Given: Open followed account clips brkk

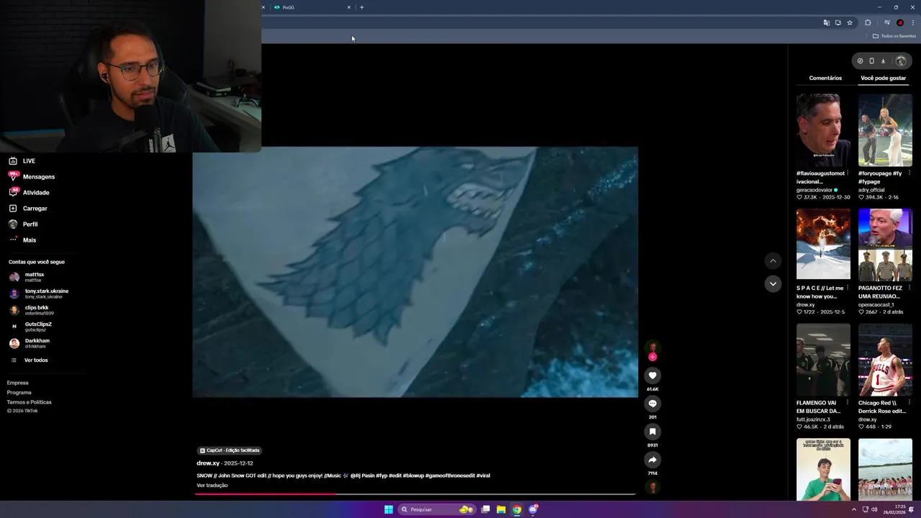Looking at the screenshot, I should [x=31, y=310].
